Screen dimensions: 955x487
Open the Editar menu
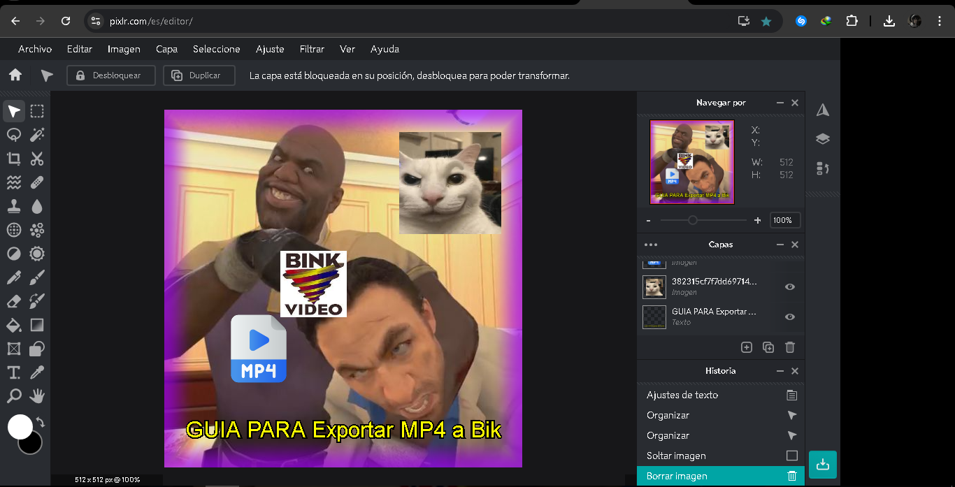(x=80, y=49)
